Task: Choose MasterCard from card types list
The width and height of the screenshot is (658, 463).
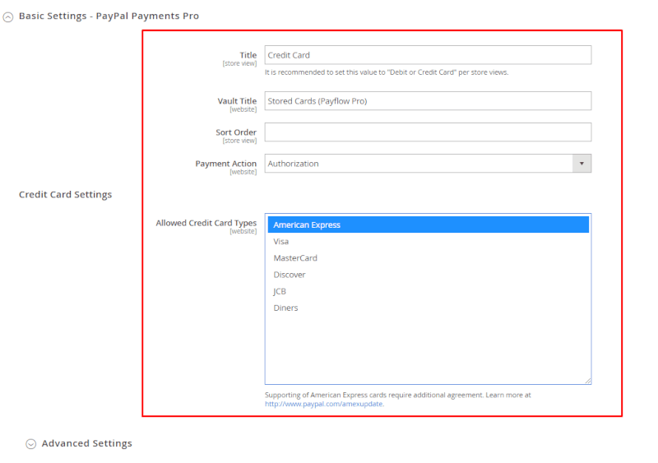Action: tap(428, 258)
